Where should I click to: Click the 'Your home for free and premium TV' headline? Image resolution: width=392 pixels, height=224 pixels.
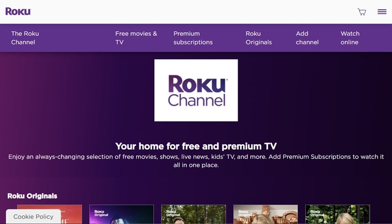[x=196, y=146]
